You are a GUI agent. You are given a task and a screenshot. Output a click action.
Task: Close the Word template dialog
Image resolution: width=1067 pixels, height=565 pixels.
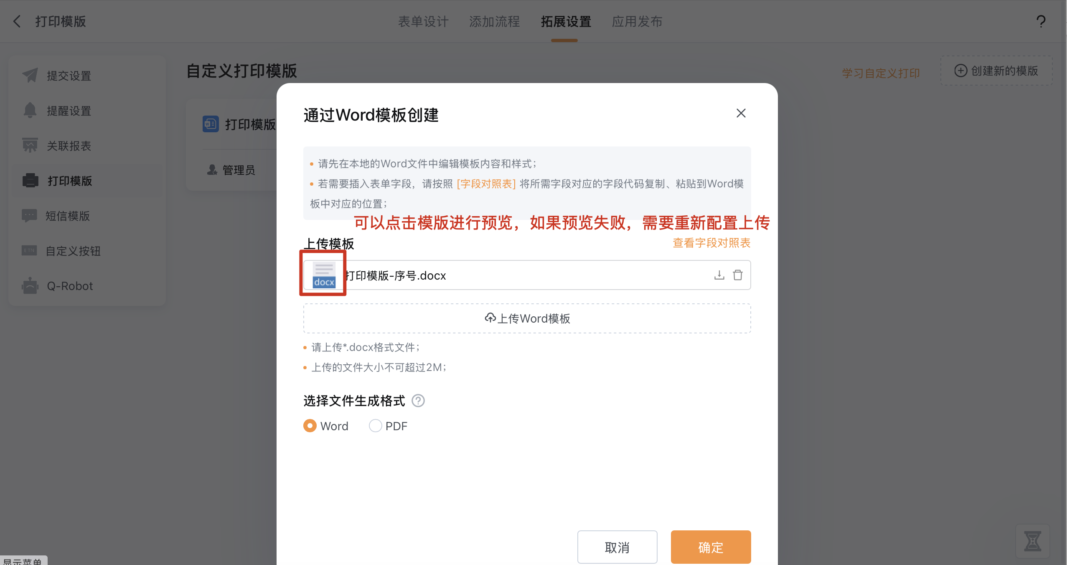[741, 113]
